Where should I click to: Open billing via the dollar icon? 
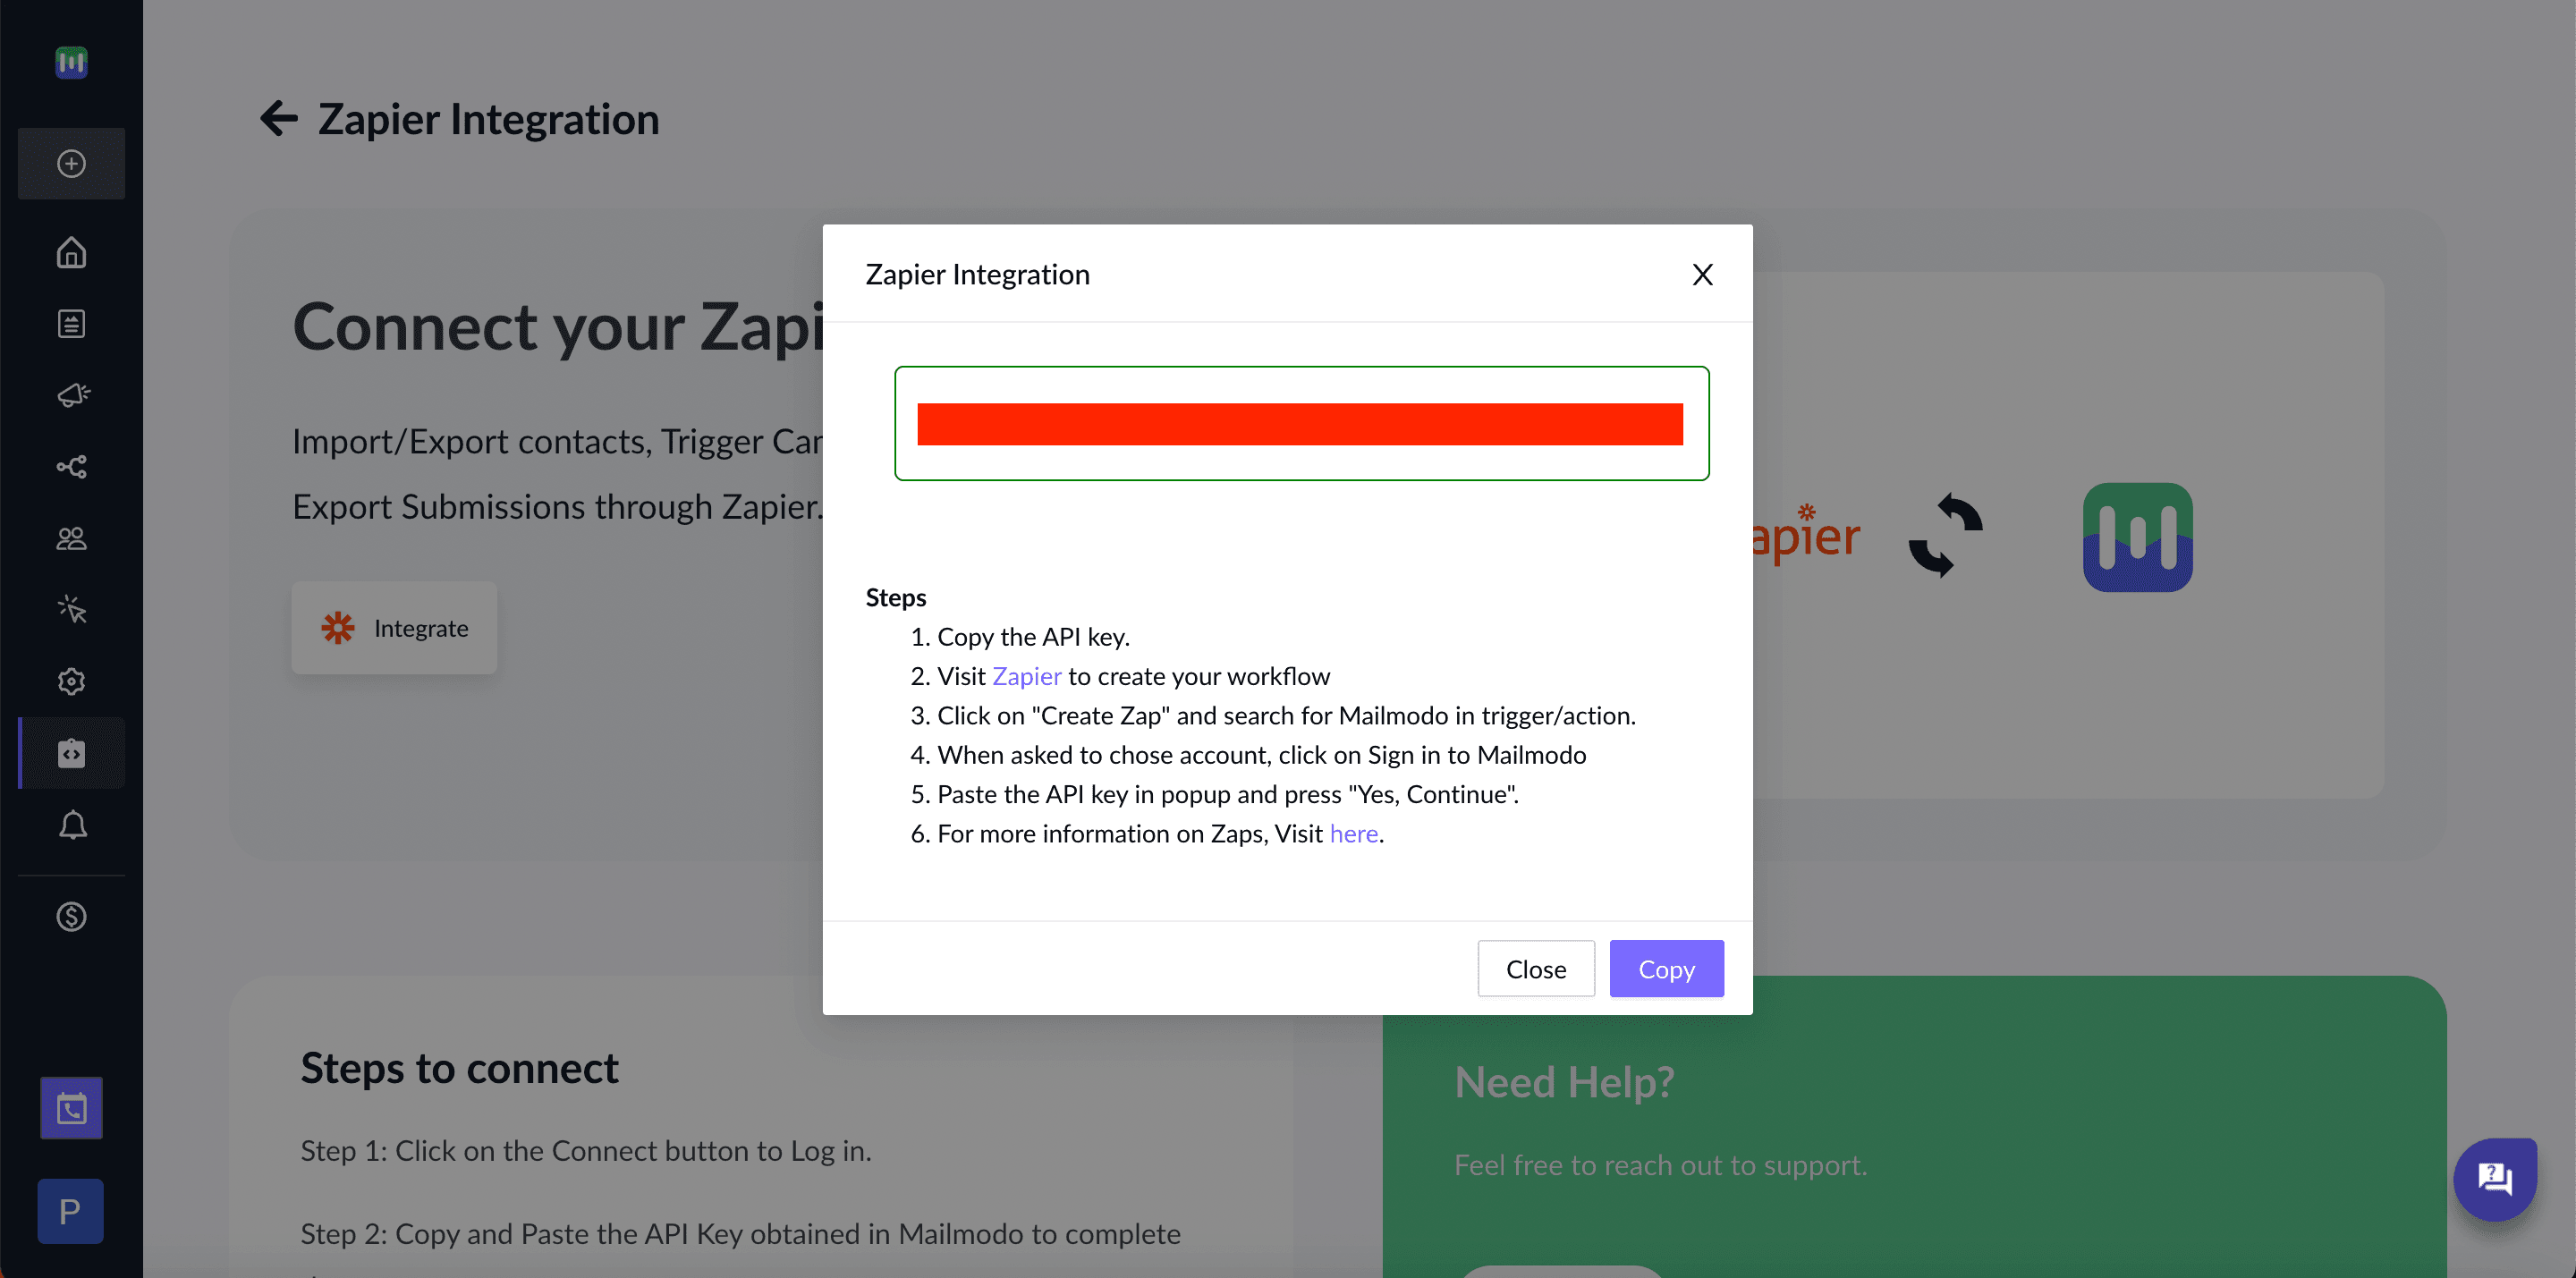pos(71,916)
